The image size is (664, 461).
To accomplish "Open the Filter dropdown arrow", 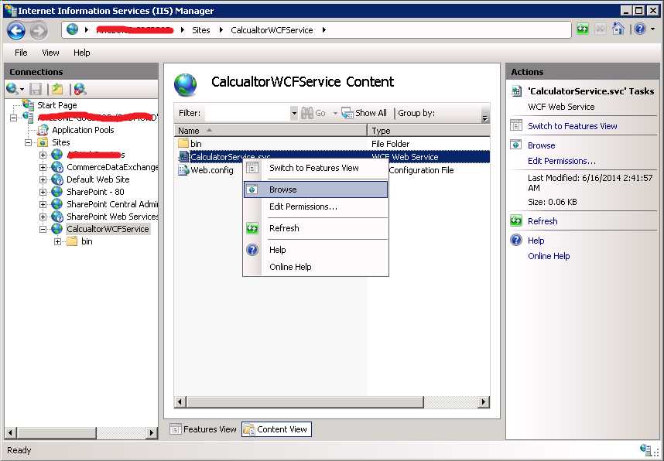I will coord(294,113).
